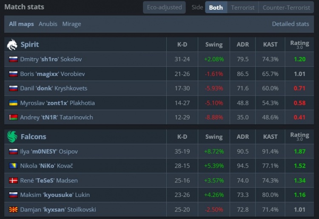Switch to the Anubis map tab

pos(48,24)
